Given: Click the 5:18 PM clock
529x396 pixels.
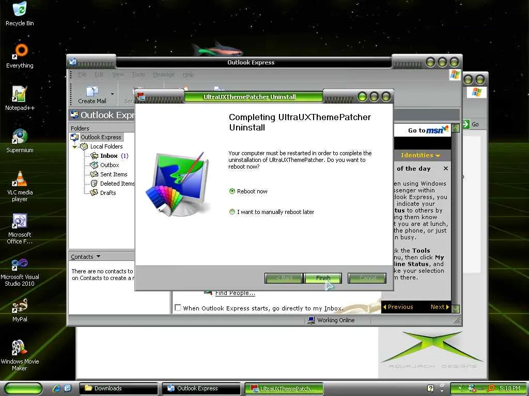Looking at the screenshot, I should [x=509, y=388].
